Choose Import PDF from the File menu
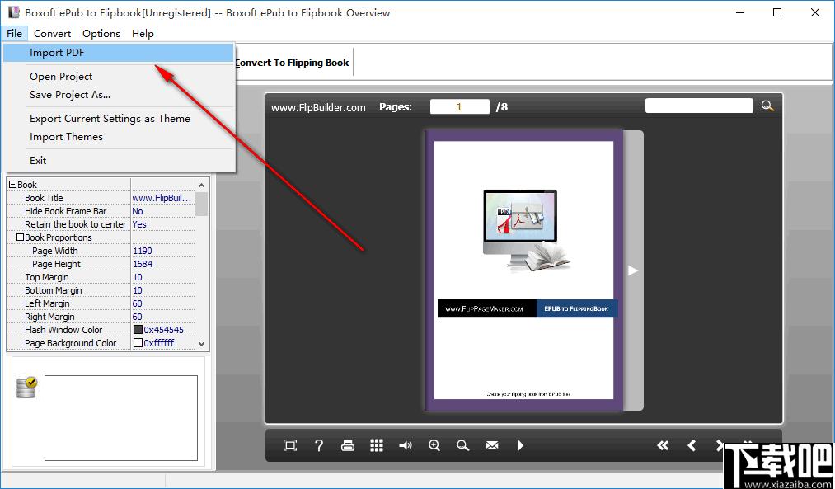Viewport: 835px width, 489px height. (119, 52)
